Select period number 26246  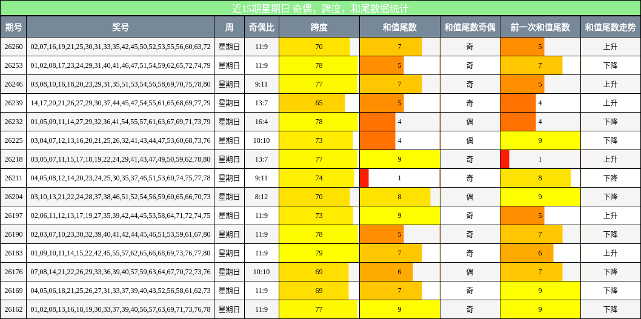pyautogui.click(x=13, y=84)
